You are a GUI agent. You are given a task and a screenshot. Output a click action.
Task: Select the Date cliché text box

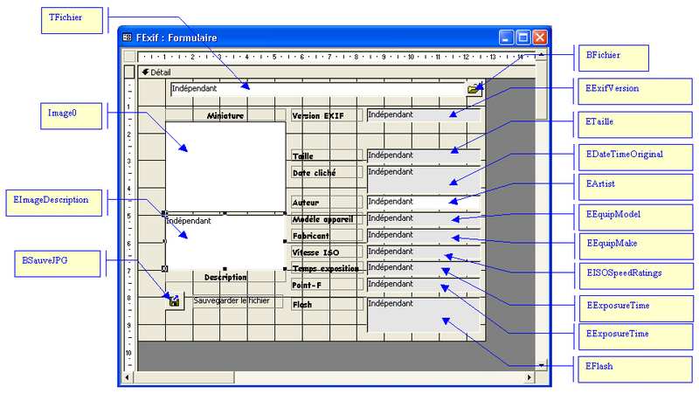423,177
